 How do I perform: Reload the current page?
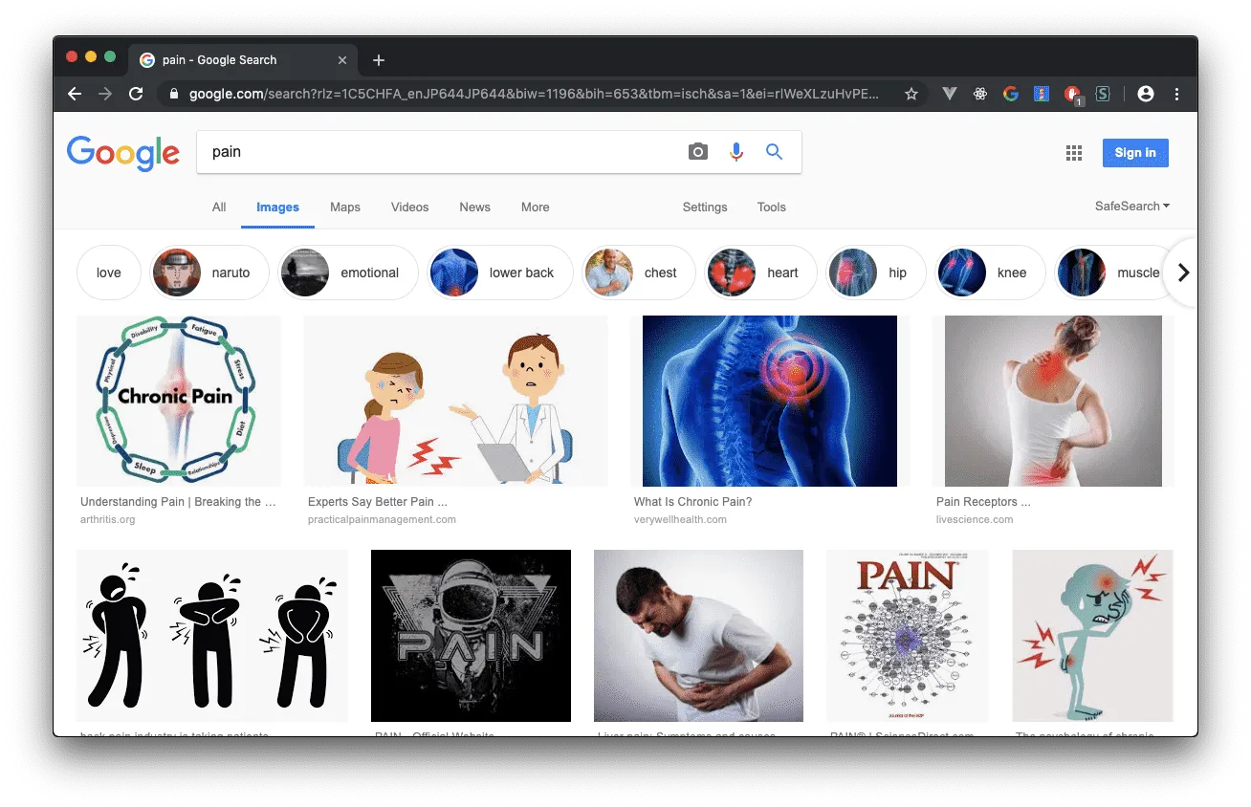point(136,94)
